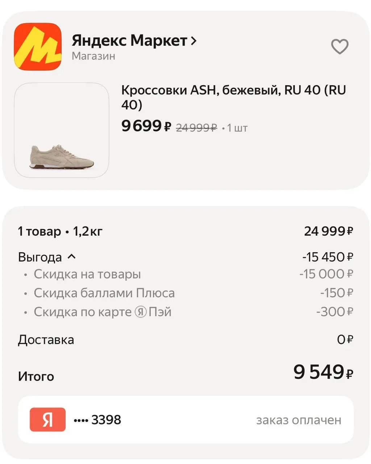Click the current price 9 699 ₽
This screenshot has width=371, height=464.
click(x=146, y=126)
